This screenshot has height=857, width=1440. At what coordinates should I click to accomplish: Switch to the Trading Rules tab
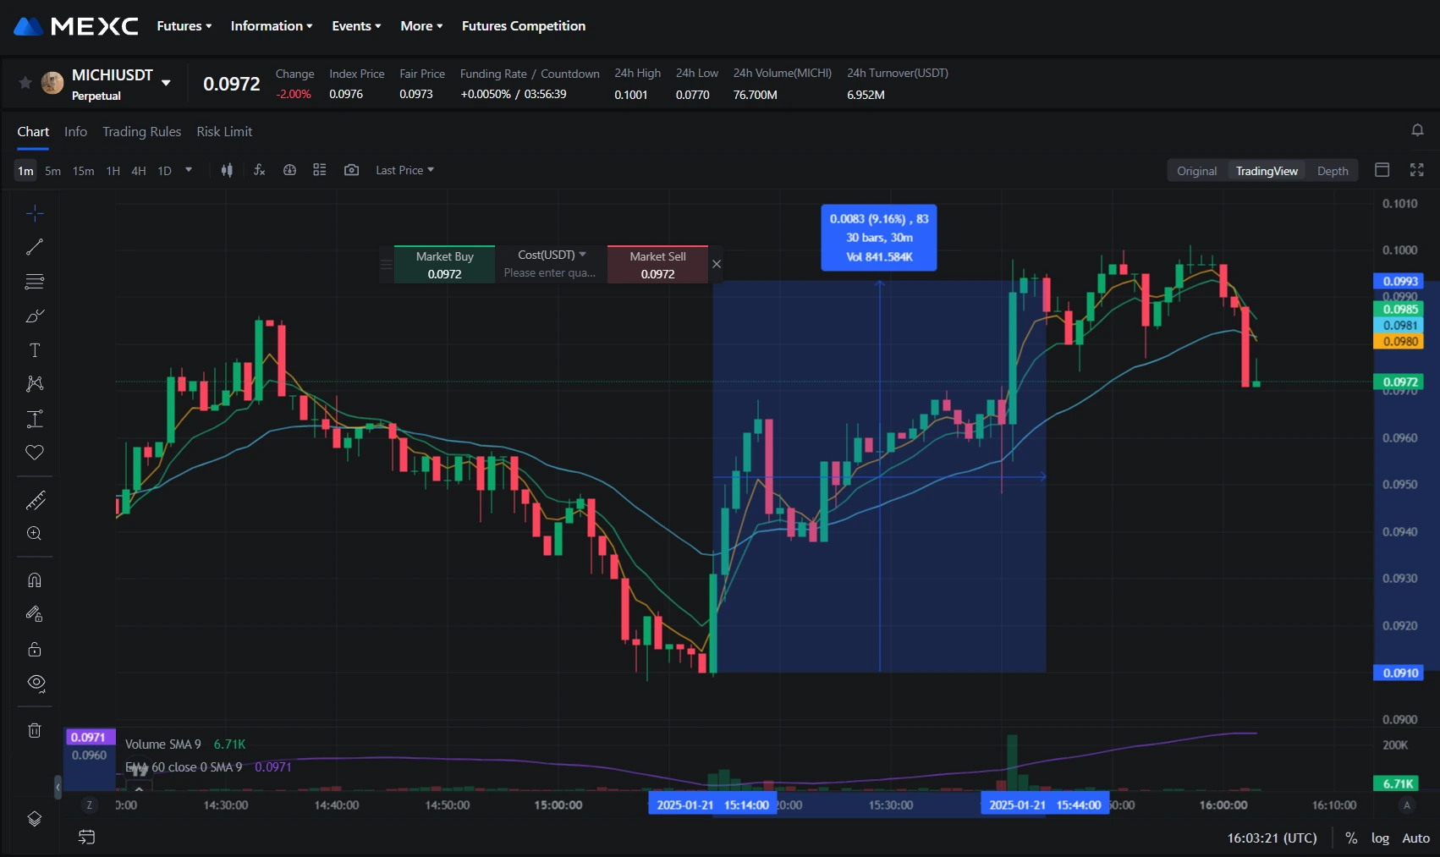pyautogui.click(x=141, y=132)
